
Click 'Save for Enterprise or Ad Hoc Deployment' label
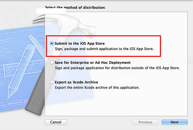point(93,63)
